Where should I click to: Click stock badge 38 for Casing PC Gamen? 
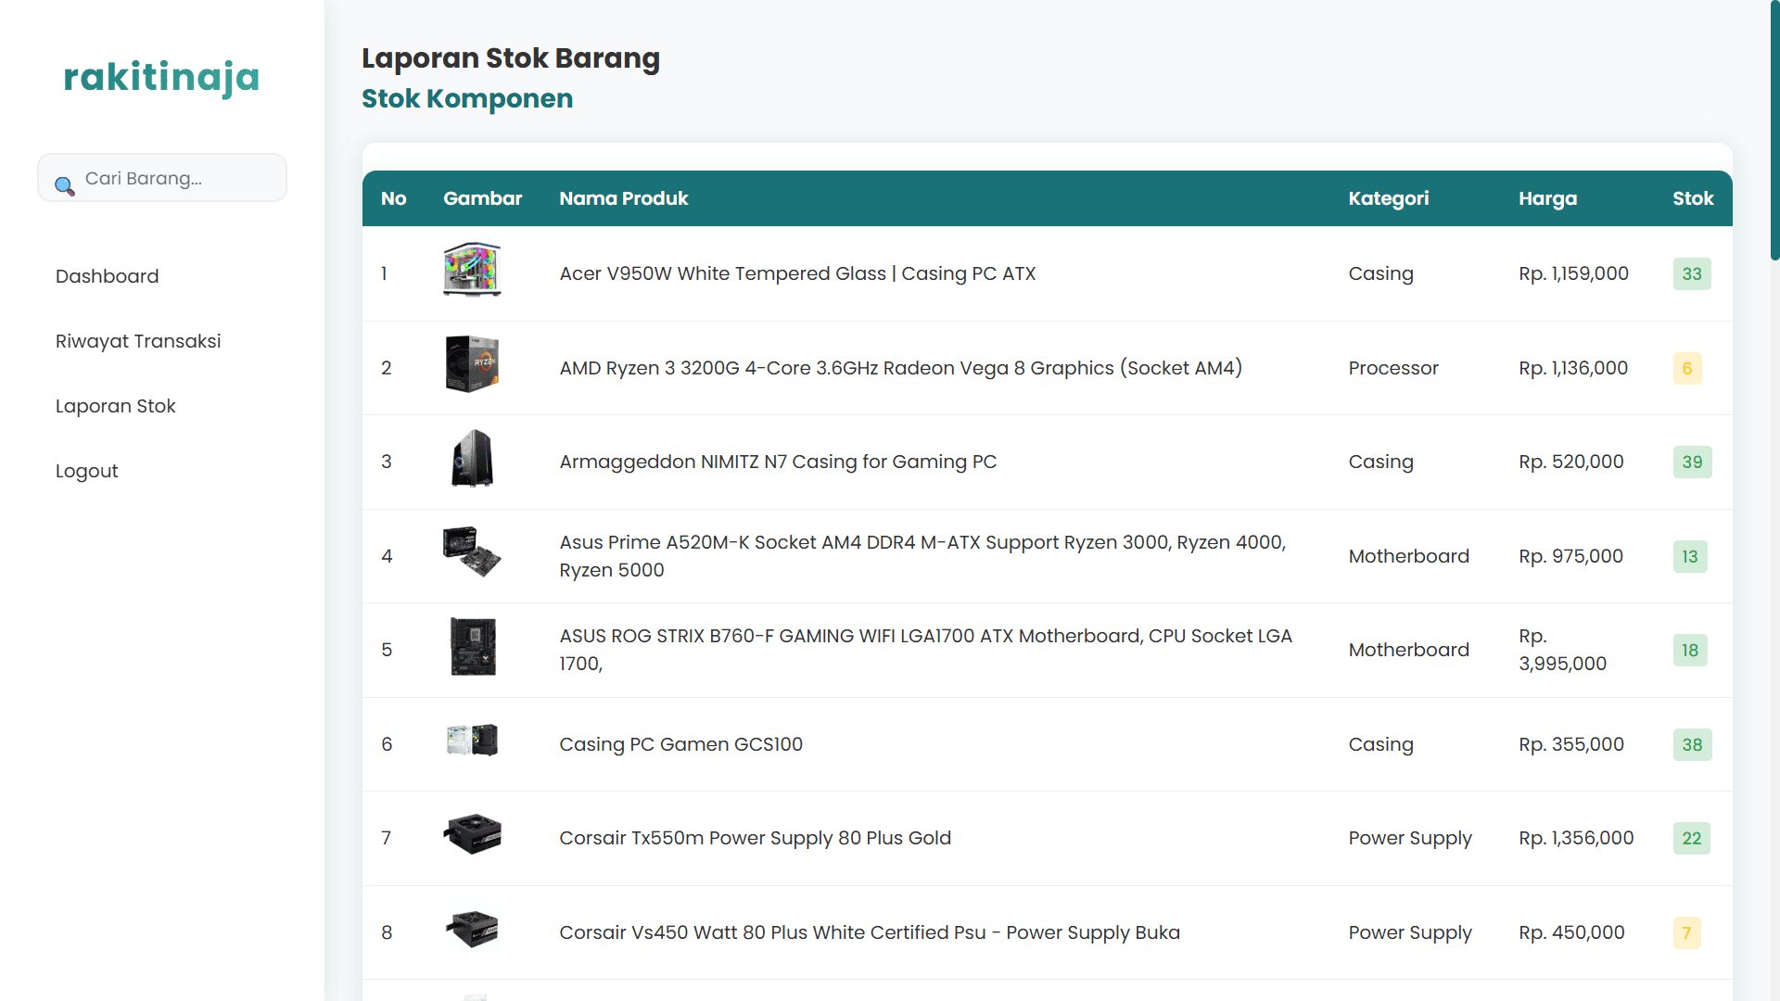[x=1692, y=744]
